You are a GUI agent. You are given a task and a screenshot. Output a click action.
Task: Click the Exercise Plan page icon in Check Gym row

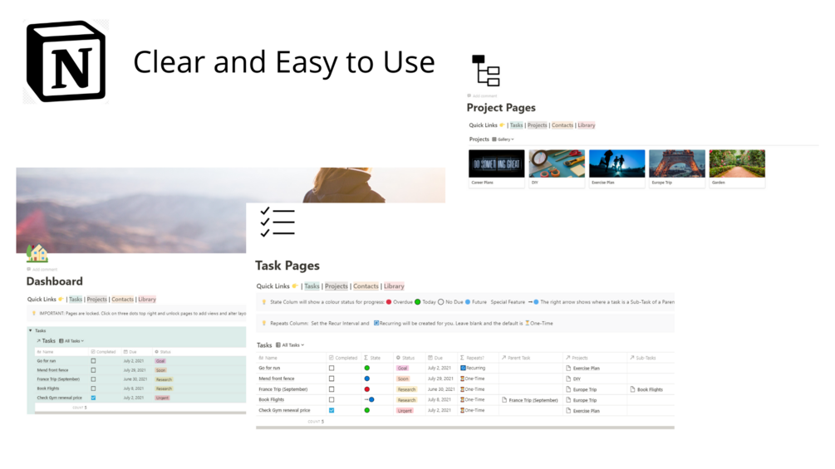tap(568, 411)
